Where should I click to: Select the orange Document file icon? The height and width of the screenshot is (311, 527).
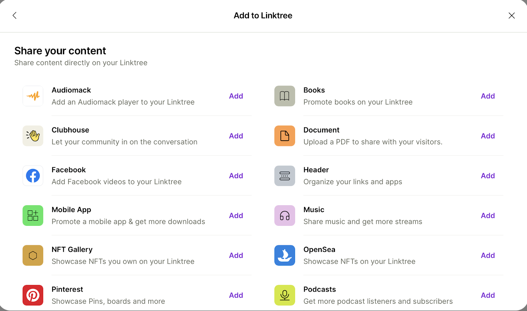pos(285,136)
